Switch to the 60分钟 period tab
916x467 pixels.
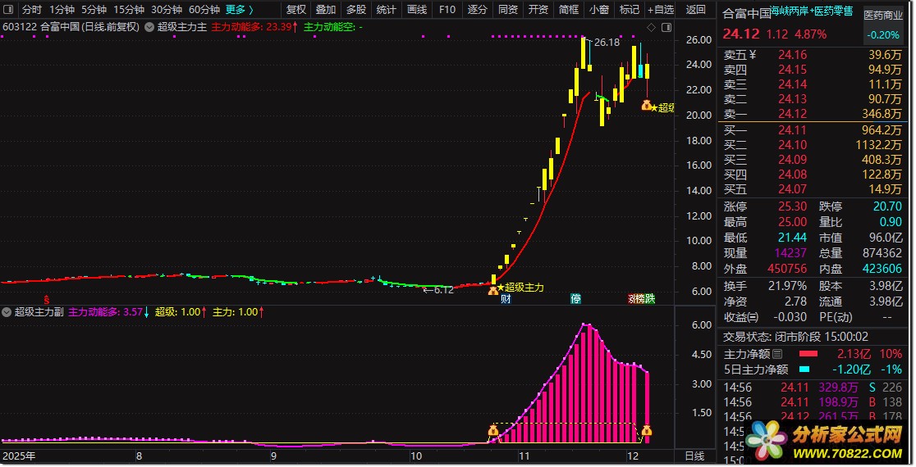click(204, 10)
